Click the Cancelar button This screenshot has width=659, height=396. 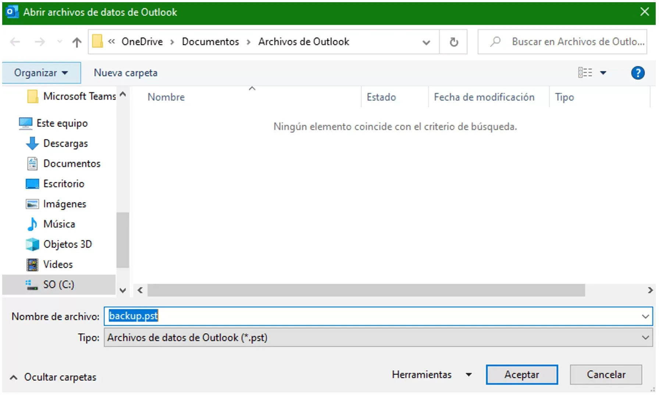[606, 375]
